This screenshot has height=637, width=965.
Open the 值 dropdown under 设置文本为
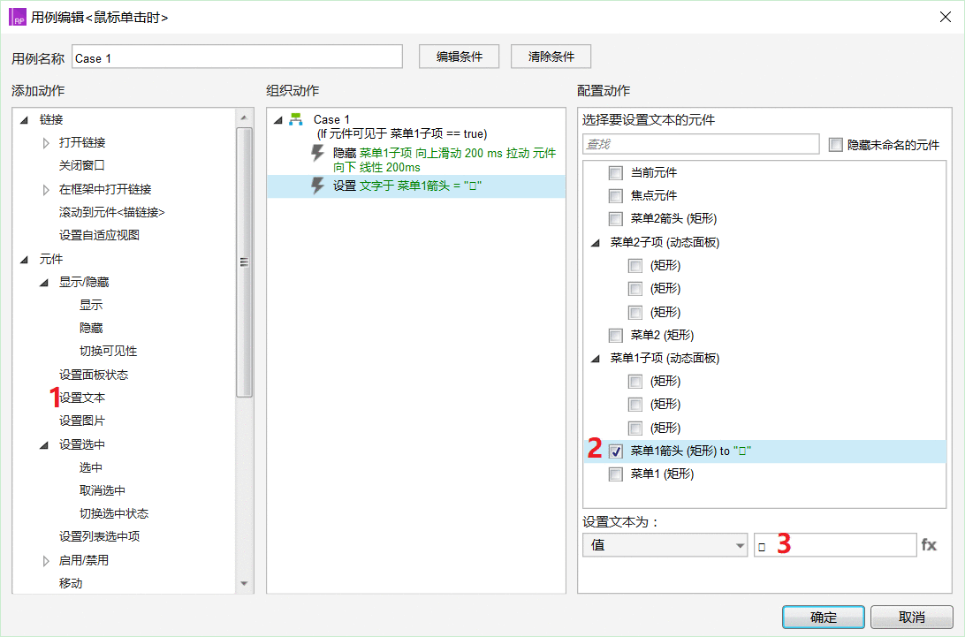[665, 545]
